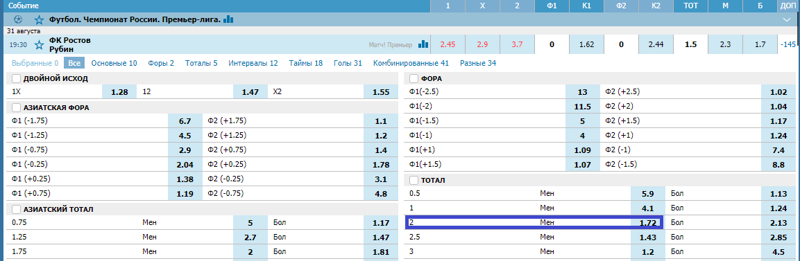Image resolution: width=800 pixels, height=261 pixels.
Task: Select the Все tab
Action: [74, 64]
